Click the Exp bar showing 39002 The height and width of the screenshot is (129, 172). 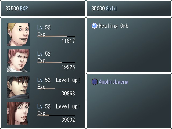click(x=56, y=115)
